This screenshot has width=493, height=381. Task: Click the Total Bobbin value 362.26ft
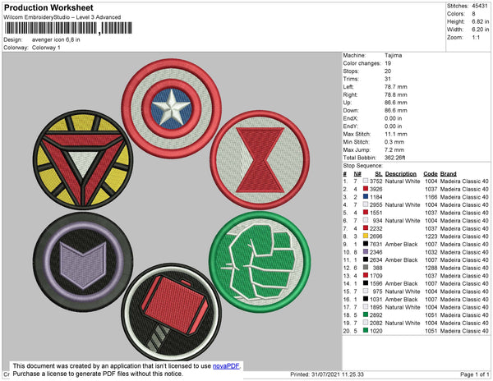coord(395,158)
